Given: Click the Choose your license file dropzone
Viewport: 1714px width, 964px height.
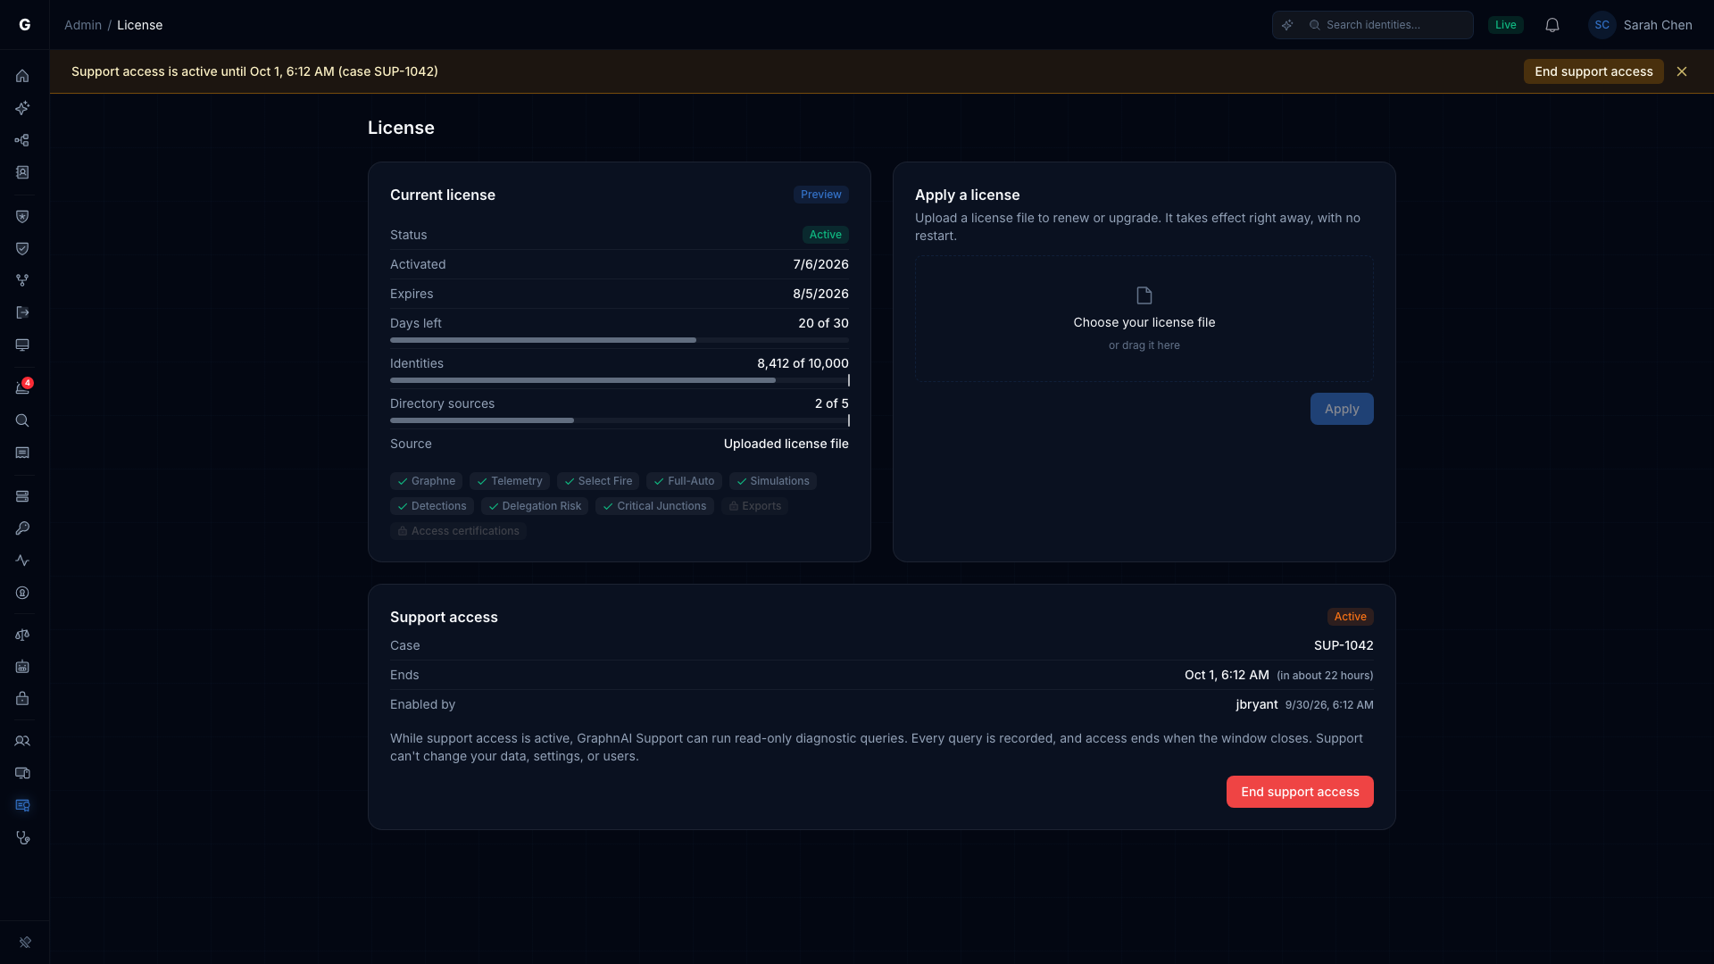Looking at the screenshot, I should click(x=1144, y=319).
